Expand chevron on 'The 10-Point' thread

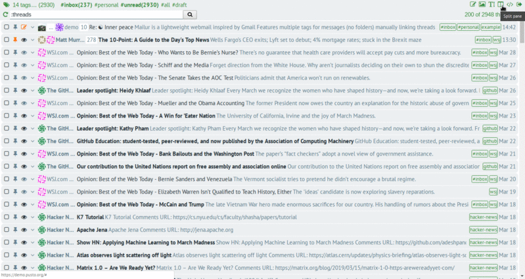click(x=32, y=40)
